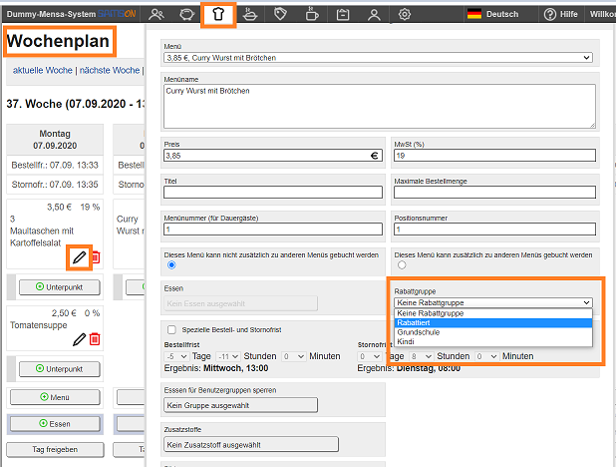Click into the Menüname text area

[x=380, y=106]
